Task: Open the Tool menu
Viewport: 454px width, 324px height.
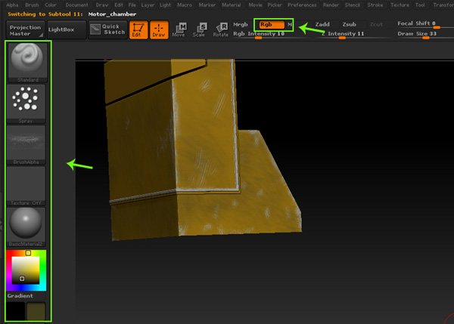Action: click(x=420, y=5)
